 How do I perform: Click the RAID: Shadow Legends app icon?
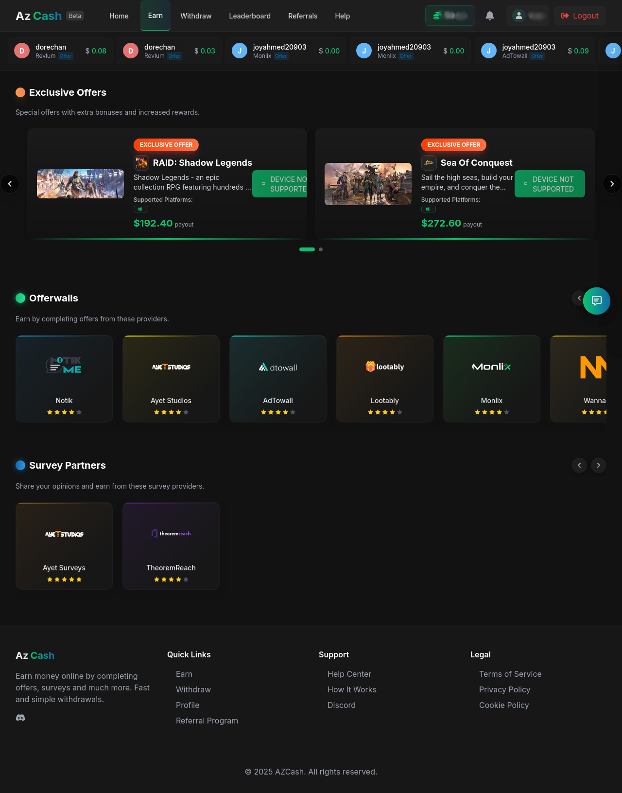141,162
